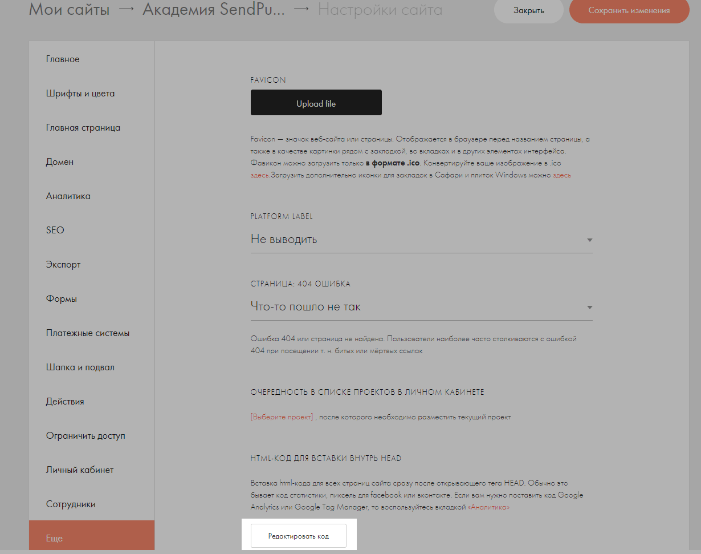Go back to Мои сайты breadcrumb
The image size is (701, 554).
click(x=69, y=10)
